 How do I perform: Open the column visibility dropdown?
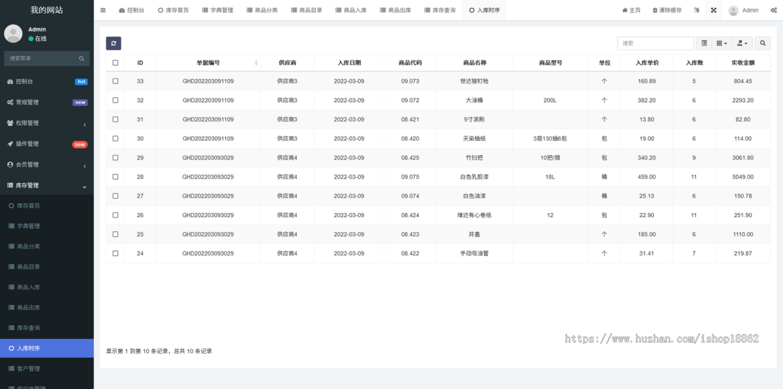click(722, 43)
